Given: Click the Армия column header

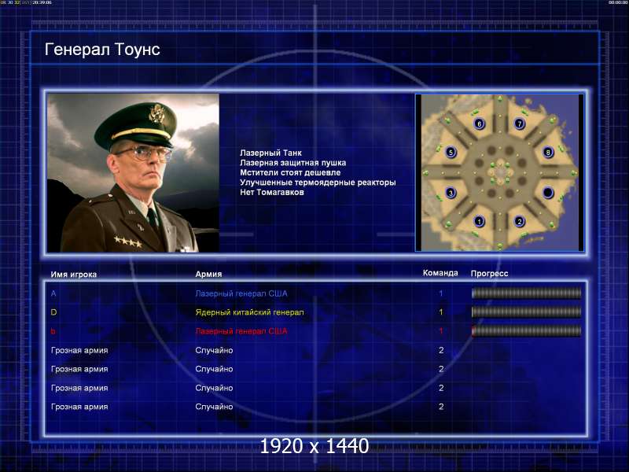Looking at the screenshot, I should (208, 274).
